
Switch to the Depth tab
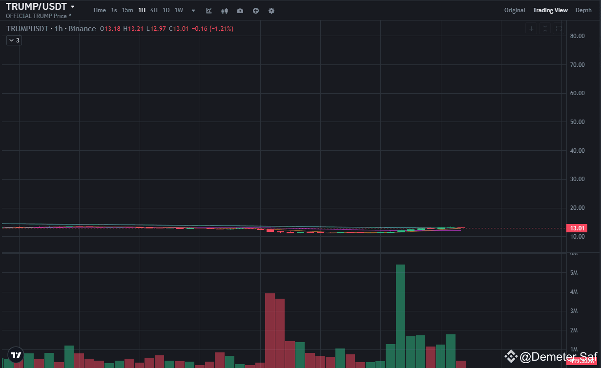click(583, 10)
